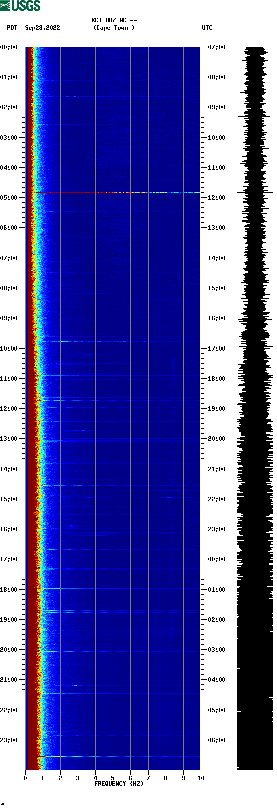This screenshot has width=277, height=810.
Task: Select the station title 'KCT HHZ NC --'
Action: [x=114, y=20]
